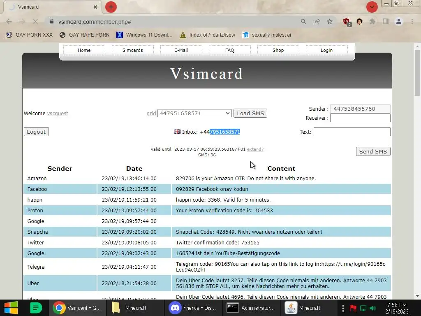Switch to Chrome Vsimcard taskbar item
Viewport: 421px width, 316px height.
(x=77, y=308)
